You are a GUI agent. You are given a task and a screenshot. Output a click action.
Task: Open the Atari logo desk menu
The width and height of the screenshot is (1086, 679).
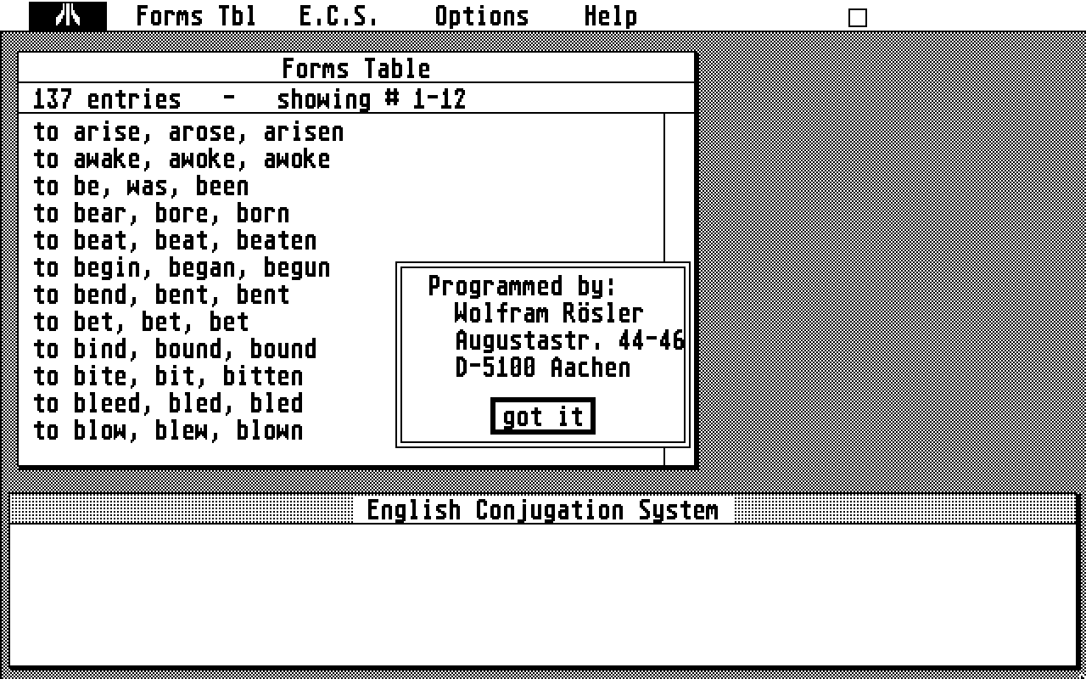point(68,16)
